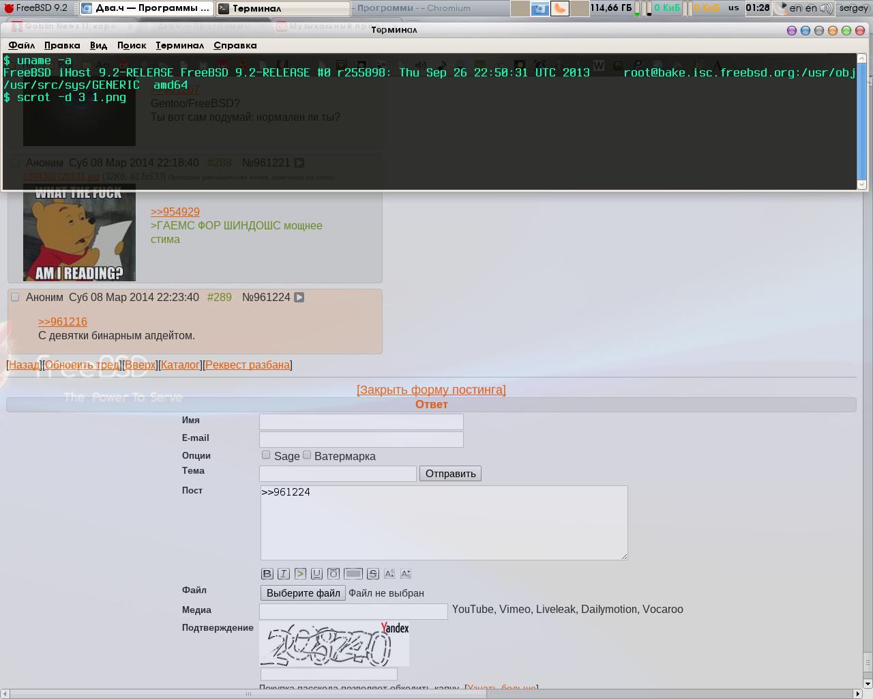
Task: Click the Реквест разбана link
Action: pyautogui.click(x=248, y=365)
